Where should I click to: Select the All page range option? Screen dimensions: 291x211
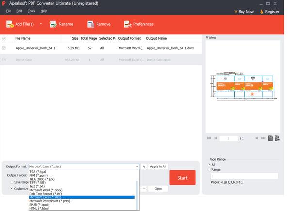click(x=209, y=165)
